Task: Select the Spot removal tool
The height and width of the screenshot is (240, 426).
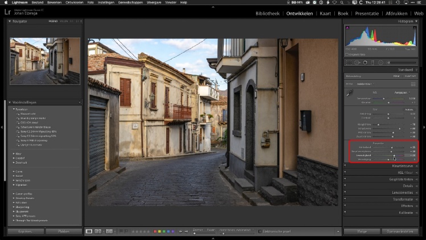Action: 357,63
